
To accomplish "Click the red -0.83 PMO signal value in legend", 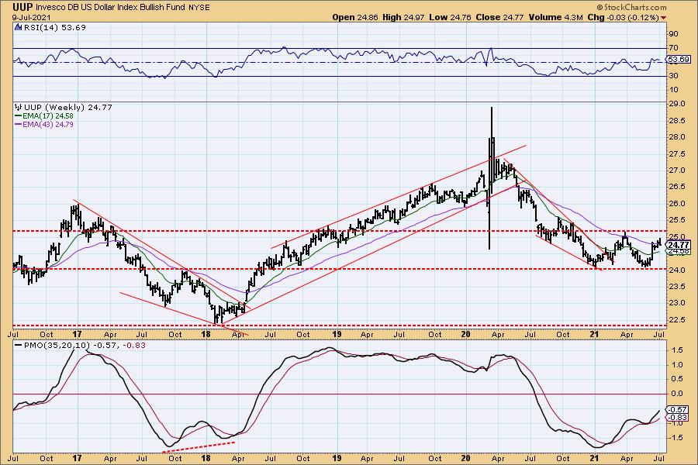I will pyautogui.click(x=134, y=346).
